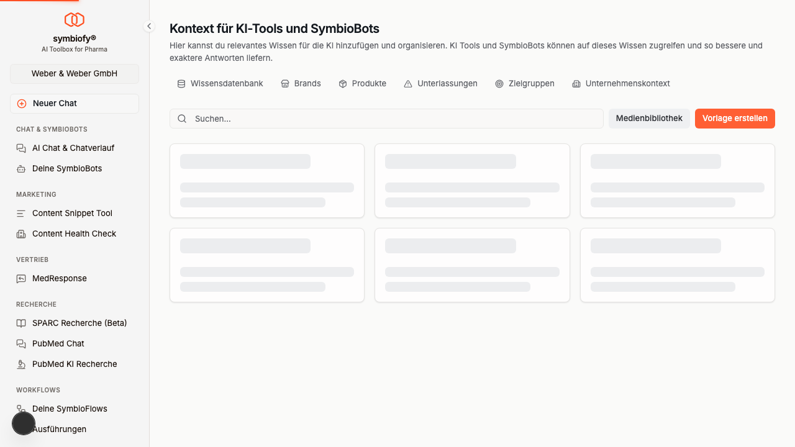795x447 pixels.
Task: Click the PubMed KI Recherche microscope icon
Action: (x=21, y=364)
